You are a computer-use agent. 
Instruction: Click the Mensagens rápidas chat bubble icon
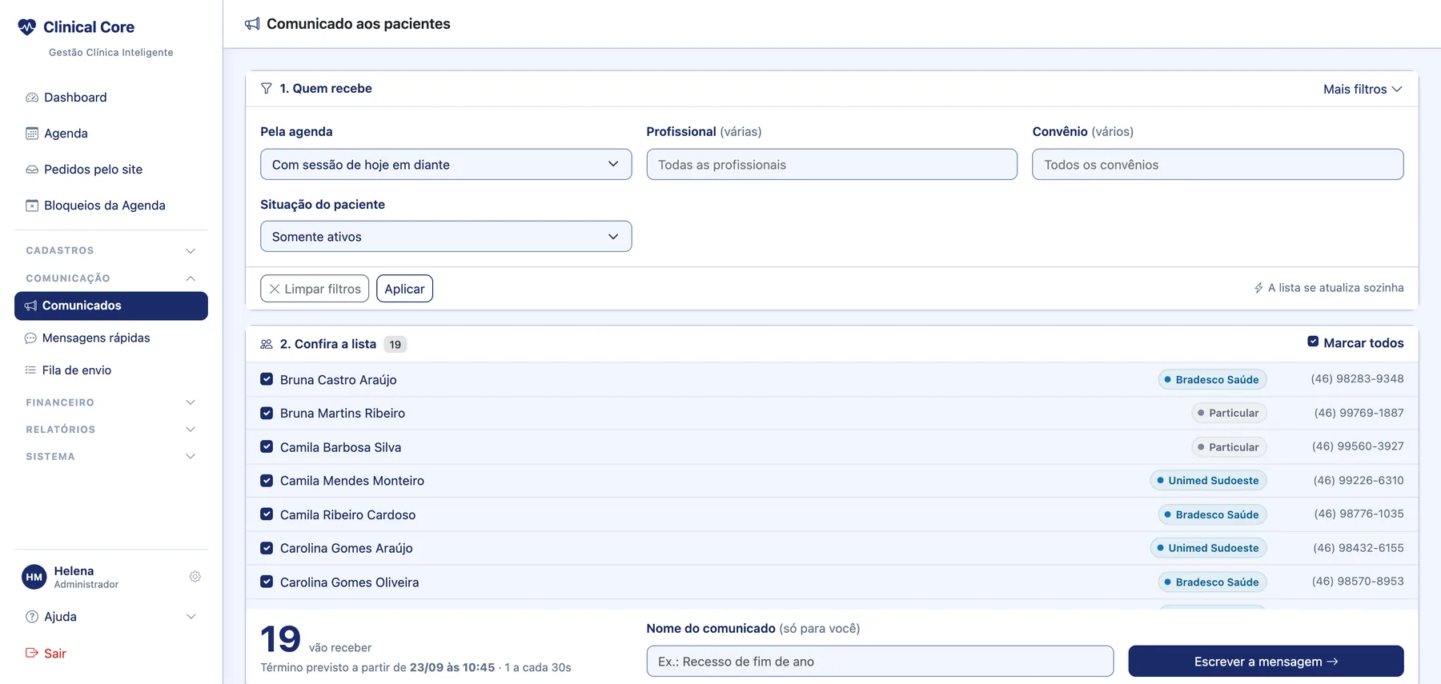(30, 338)
